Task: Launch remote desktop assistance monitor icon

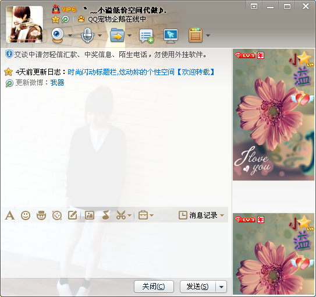Action: pyautogui.click(x=171, y=36)
